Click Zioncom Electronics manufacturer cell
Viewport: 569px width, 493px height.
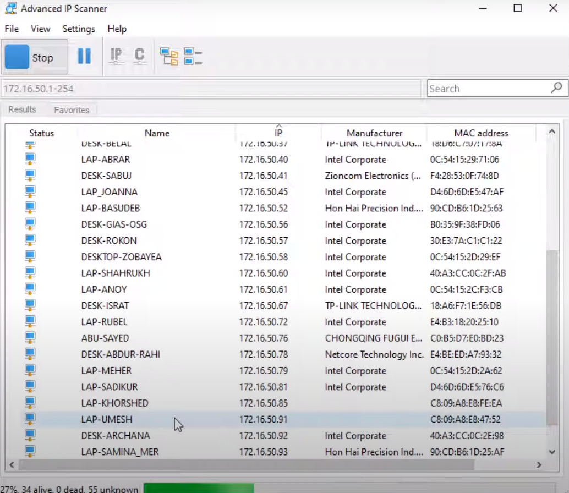[373, 176]
